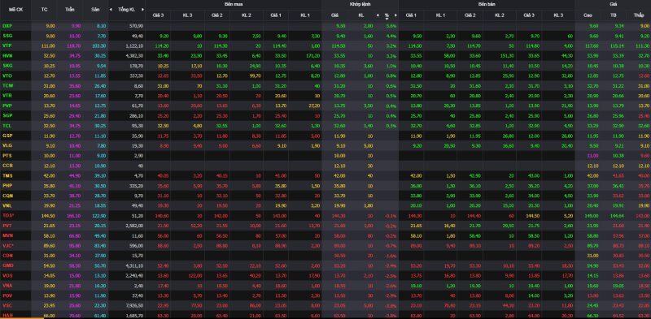
Task: Click the Sàn floor price column header
Action: click(96, 9)
